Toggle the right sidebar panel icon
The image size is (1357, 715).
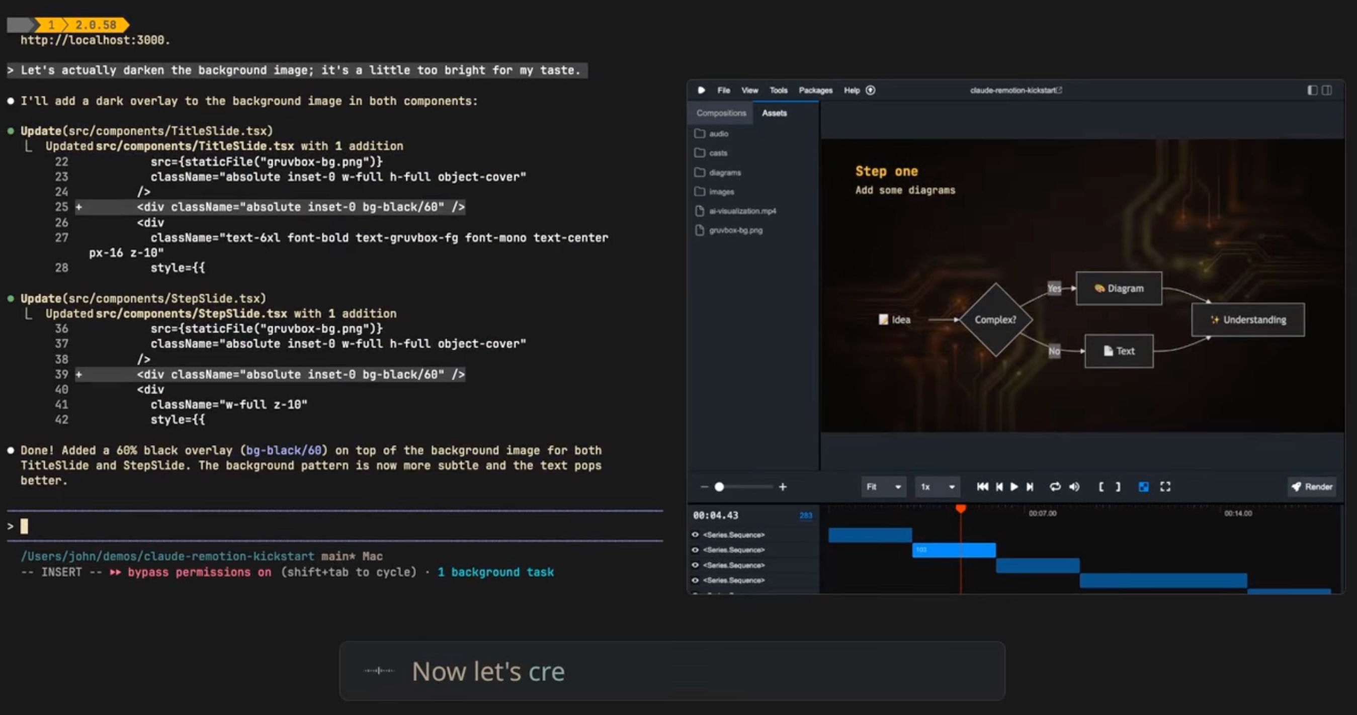[x=1327, y=90]
